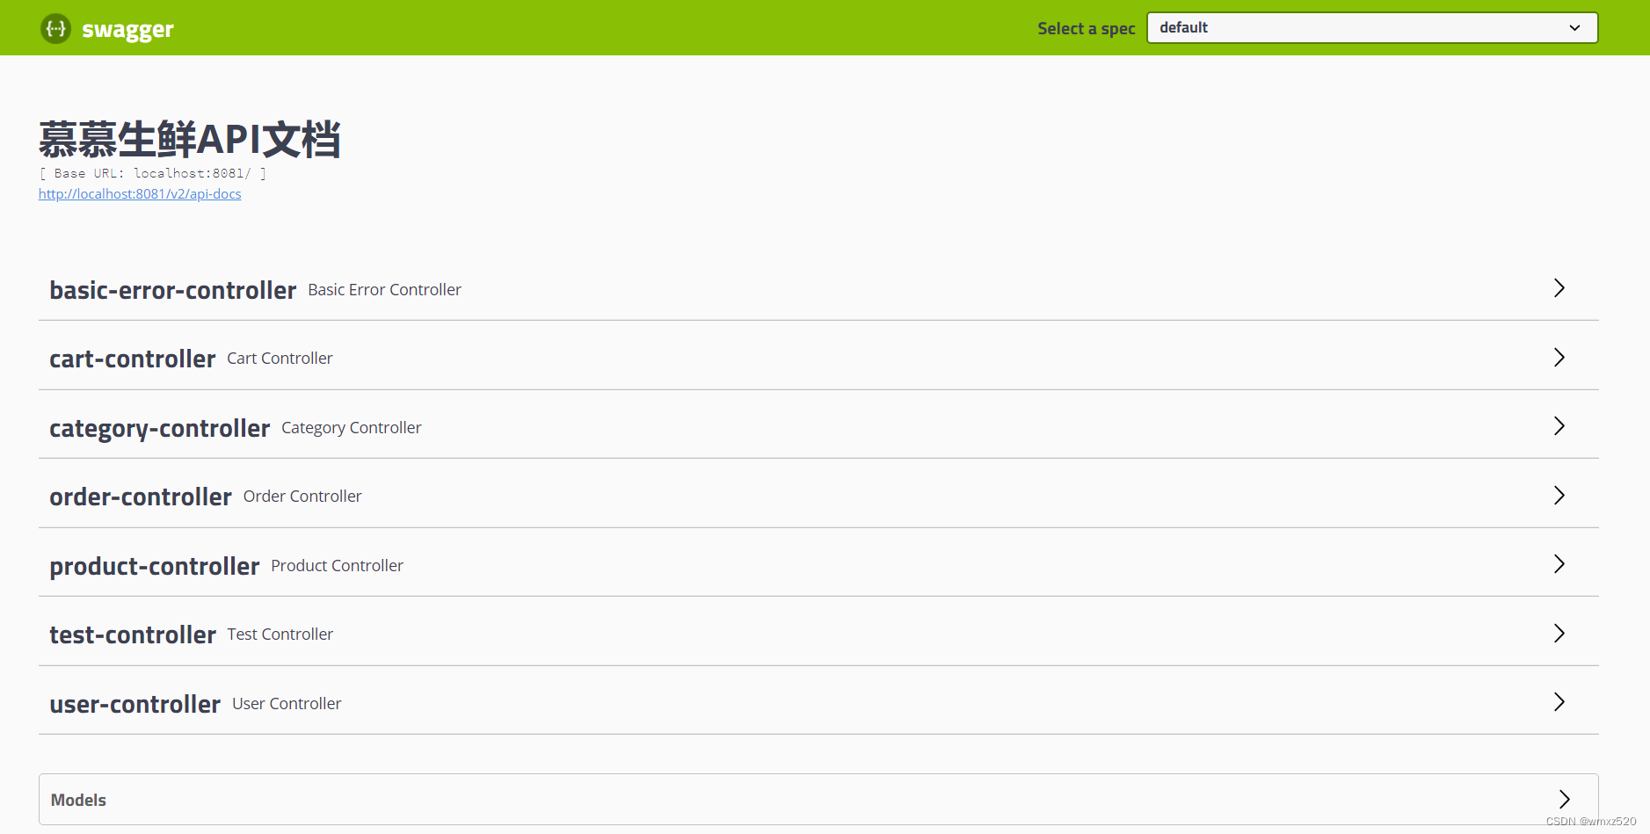Open the Select a spec dropdown
1650x834 pixels.
[1372, 28]
